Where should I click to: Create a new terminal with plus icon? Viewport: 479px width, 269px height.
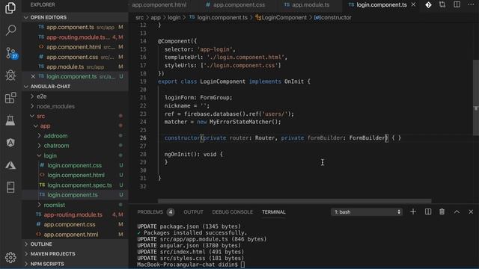[x=413, y=211]
